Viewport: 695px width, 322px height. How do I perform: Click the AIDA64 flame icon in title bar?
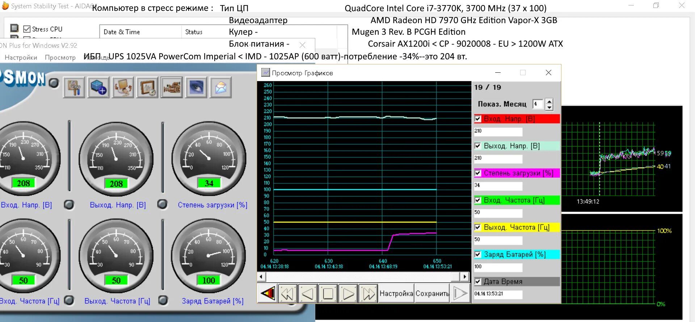pyautogui.click(x=5, y=6)
